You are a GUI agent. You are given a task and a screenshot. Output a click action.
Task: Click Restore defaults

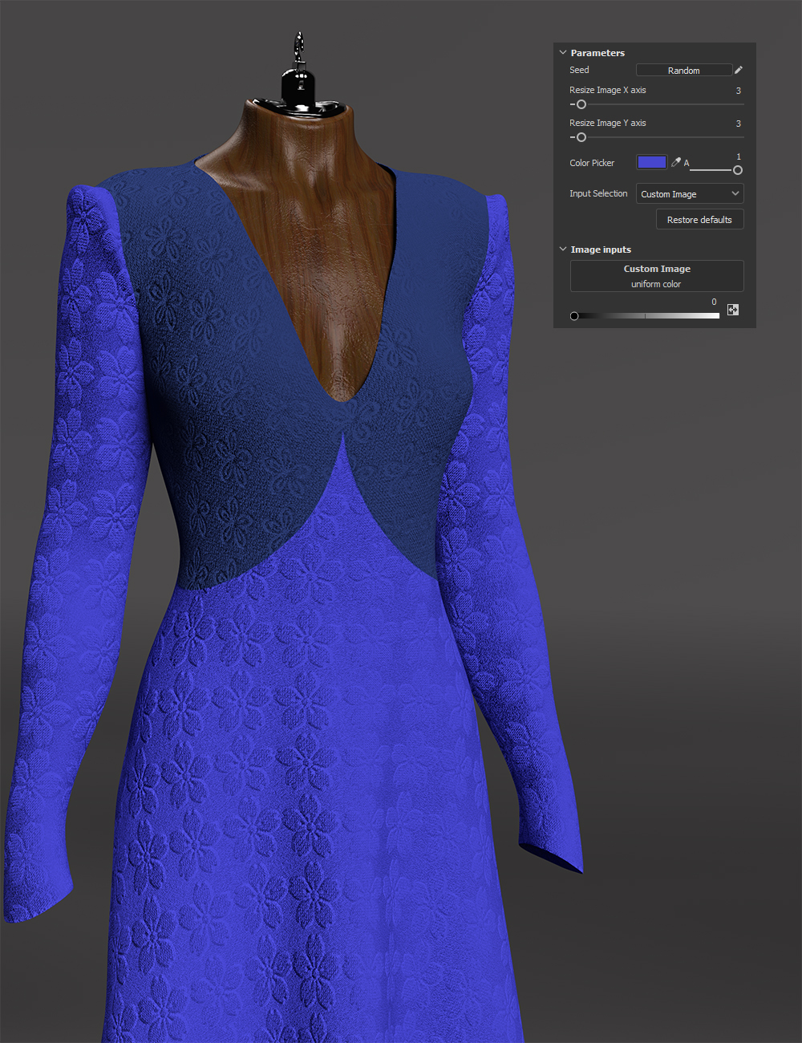point(699,219)
